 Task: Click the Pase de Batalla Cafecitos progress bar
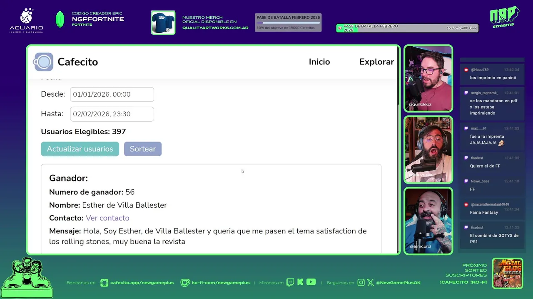click(x=288, y=22)
